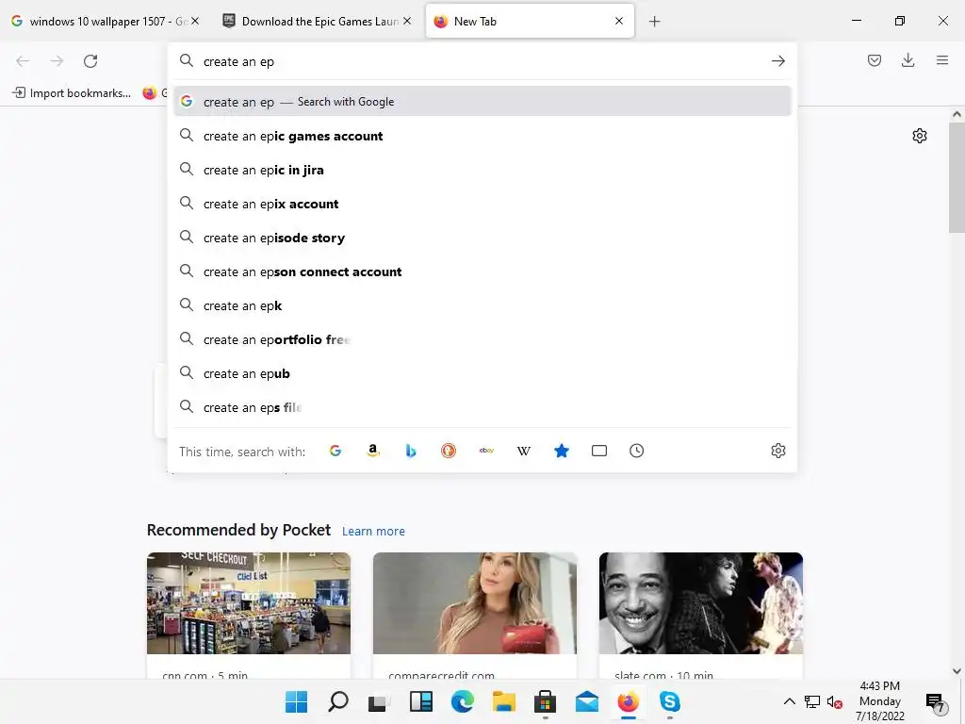Choose suggestion create an epk
The height and width of the screenshot is (724, 965).
point(482,305)
